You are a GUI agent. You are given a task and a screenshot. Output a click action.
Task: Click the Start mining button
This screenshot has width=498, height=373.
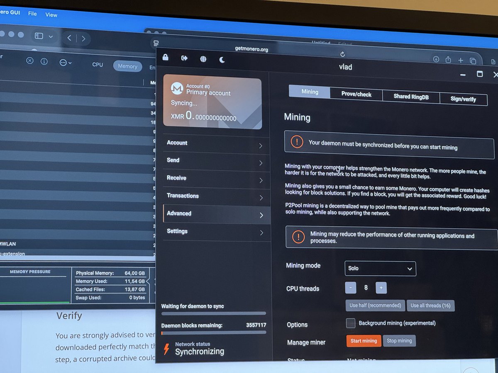(x=364, y=341)
